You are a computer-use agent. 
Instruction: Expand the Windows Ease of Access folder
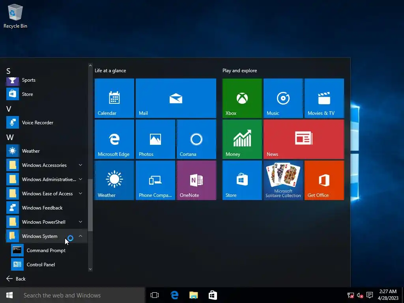click(x=47, y=193)
